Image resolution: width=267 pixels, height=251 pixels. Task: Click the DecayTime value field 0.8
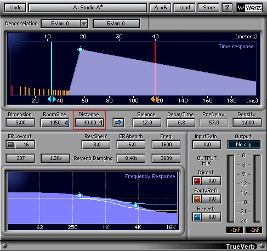click(181, 123)
